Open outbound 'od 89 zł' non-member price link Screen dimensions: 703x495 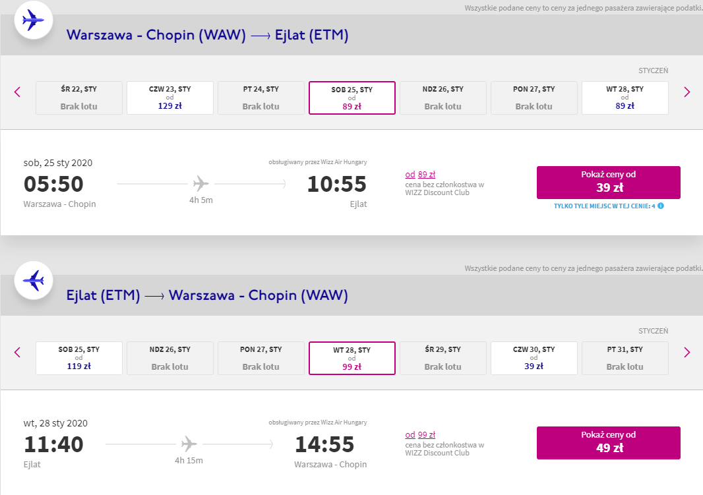420,175
